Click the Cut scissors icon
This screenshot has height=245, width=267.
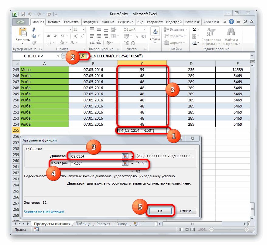point(34,30)
